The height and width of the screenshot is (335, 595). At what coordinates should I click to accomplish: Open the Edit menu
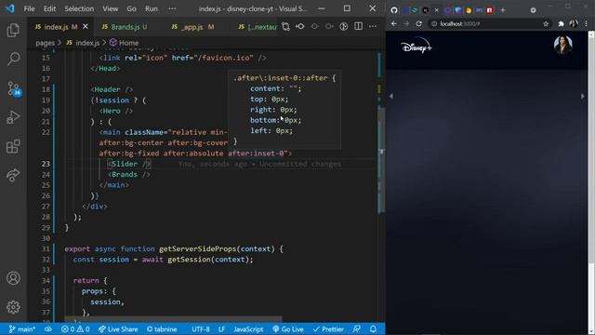pos(49,8)
